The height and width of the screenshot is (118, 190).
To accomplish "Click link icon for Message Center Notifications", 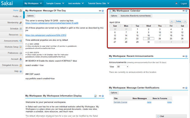I will pyautogui.click(x=183, y=88).
